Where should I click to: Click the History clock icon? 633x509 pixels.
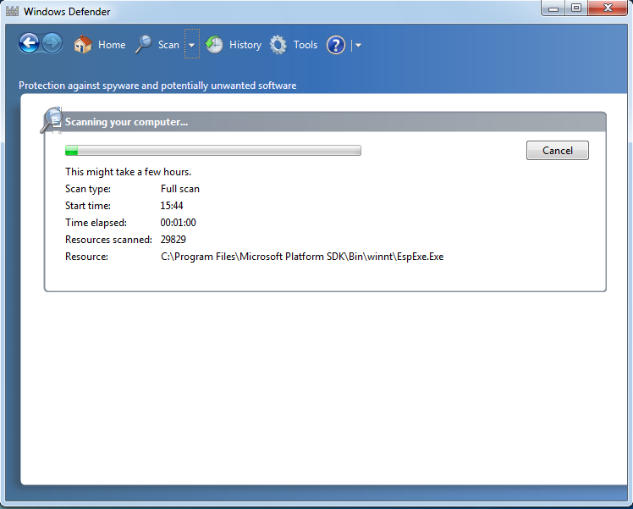point(215,45)
